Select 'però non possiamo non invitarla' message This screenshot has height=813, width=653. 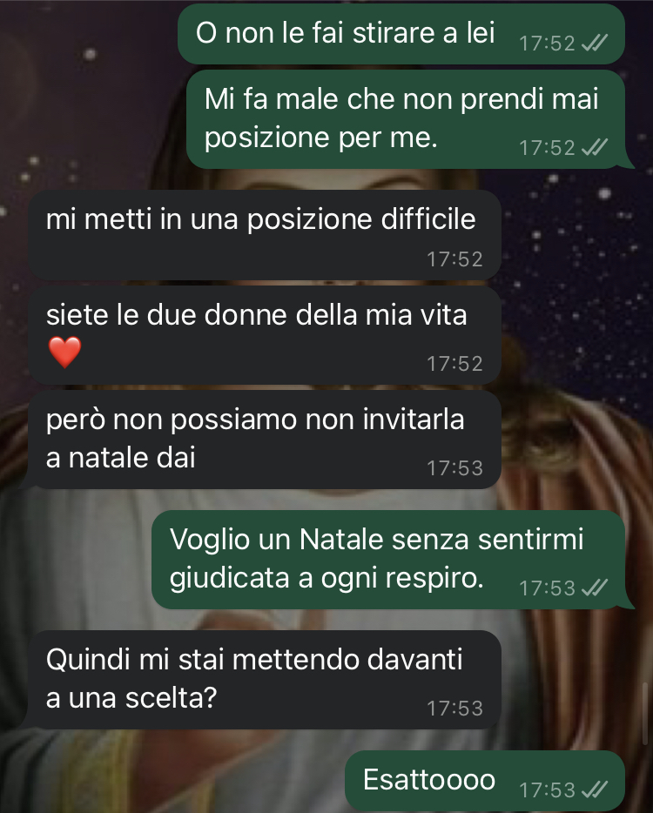point(265,440)
